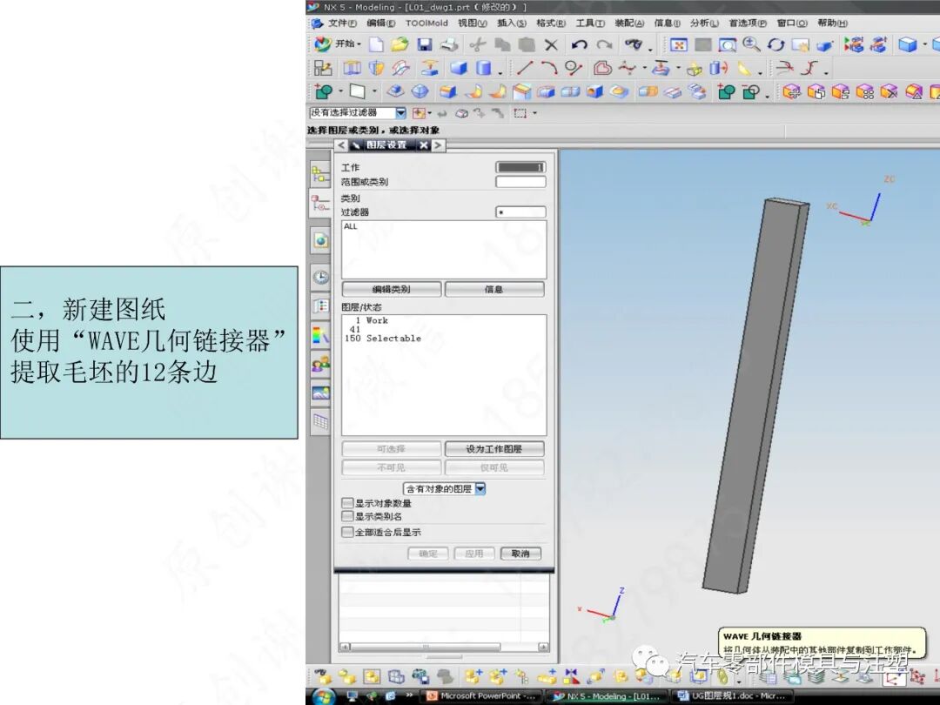Select the Arc curve tool
Viewport: 940px width, 705px height.
click(550, 68)
